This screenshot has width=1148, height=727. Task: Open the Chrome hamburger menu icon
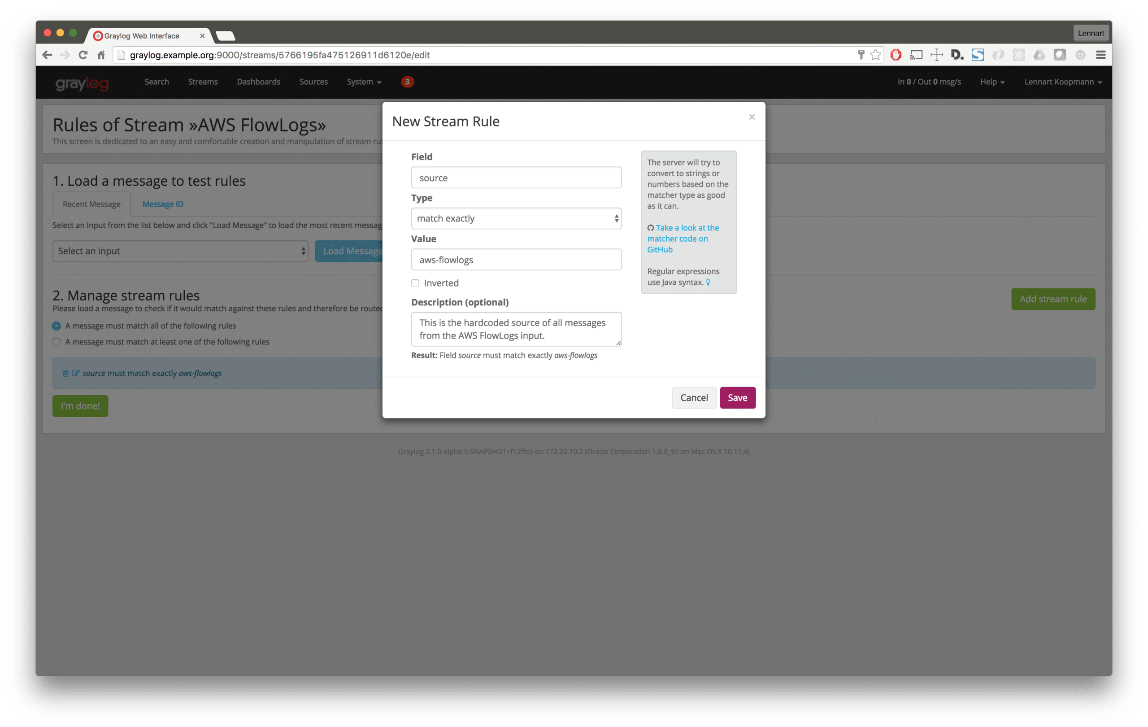pyautogui.click(x=1100, y=55)
